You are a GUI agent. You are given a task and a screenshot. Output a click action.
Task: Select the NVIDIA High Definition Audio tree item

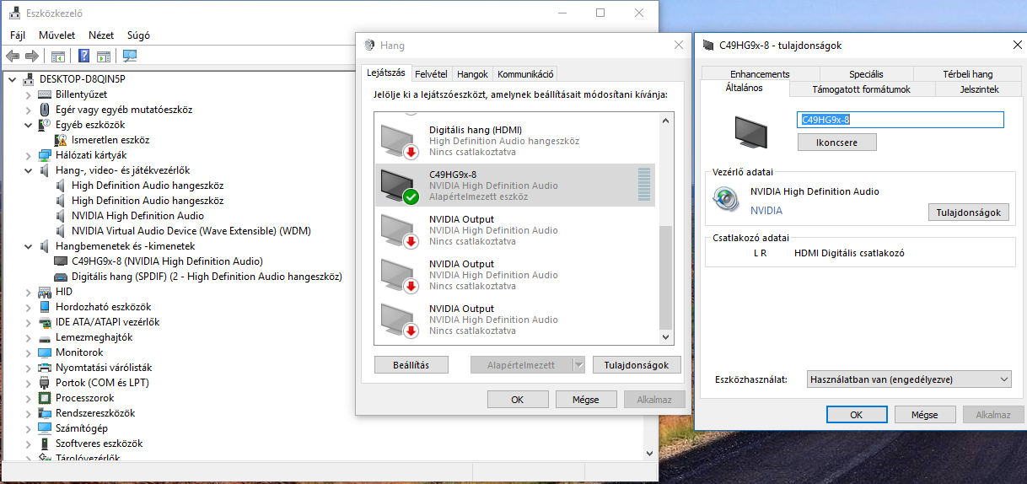coord(137,216)
